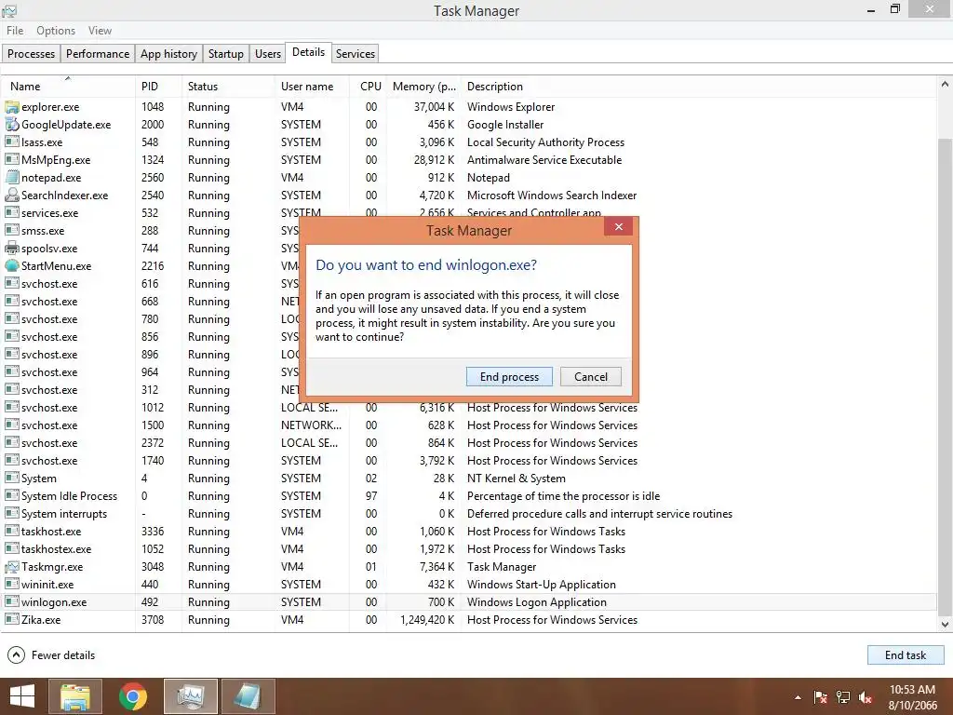
Task: Click the notepad.exe notepad icon
Action: pos(11,178)
